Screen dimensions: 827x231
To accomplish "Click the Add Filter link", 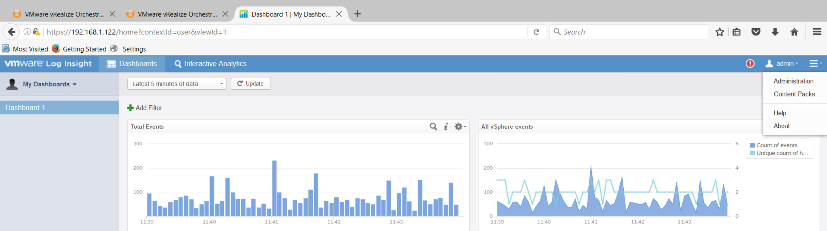I will (149, 108).
